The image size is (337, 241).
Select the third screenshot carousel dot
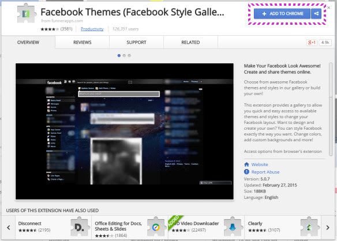[129, 55]
